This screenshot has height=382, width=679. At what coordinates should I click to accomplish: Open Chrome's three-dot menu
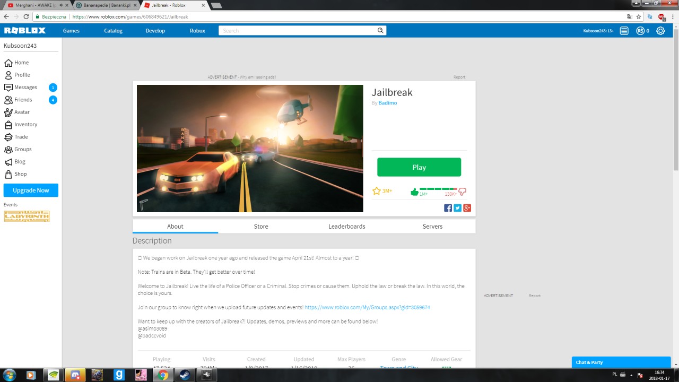click(x=673, y=16)
